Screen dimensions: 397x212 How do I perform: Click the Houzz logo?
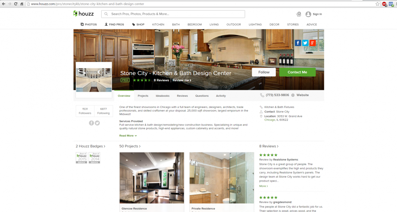(83, 14)
